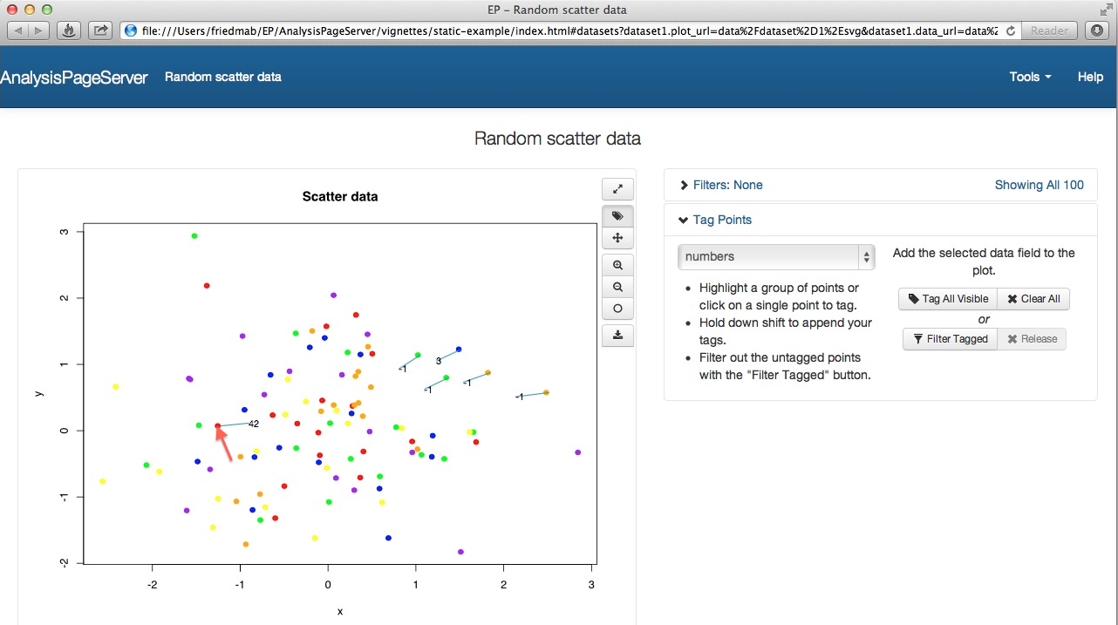Click the red point tagged 42
The height and width of the screenshot is (625, 1118).
[x=217, y=426]
